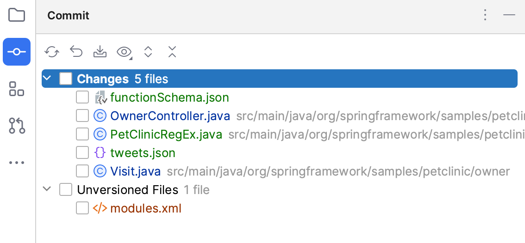This screenshot has width=525, height=243.
Task: Open the Project folder tool window
Action: 17,15
